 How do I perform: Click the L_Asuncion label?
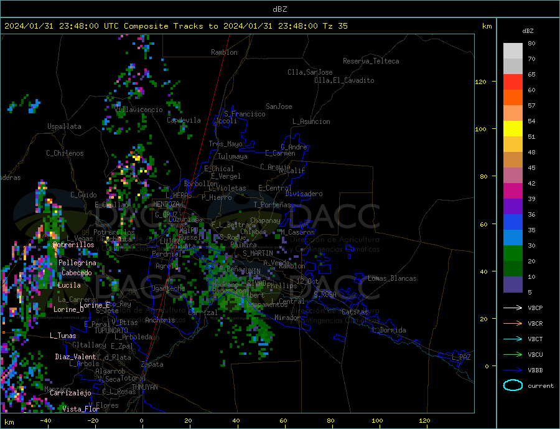pyautogui.click(x=312, y=121)
